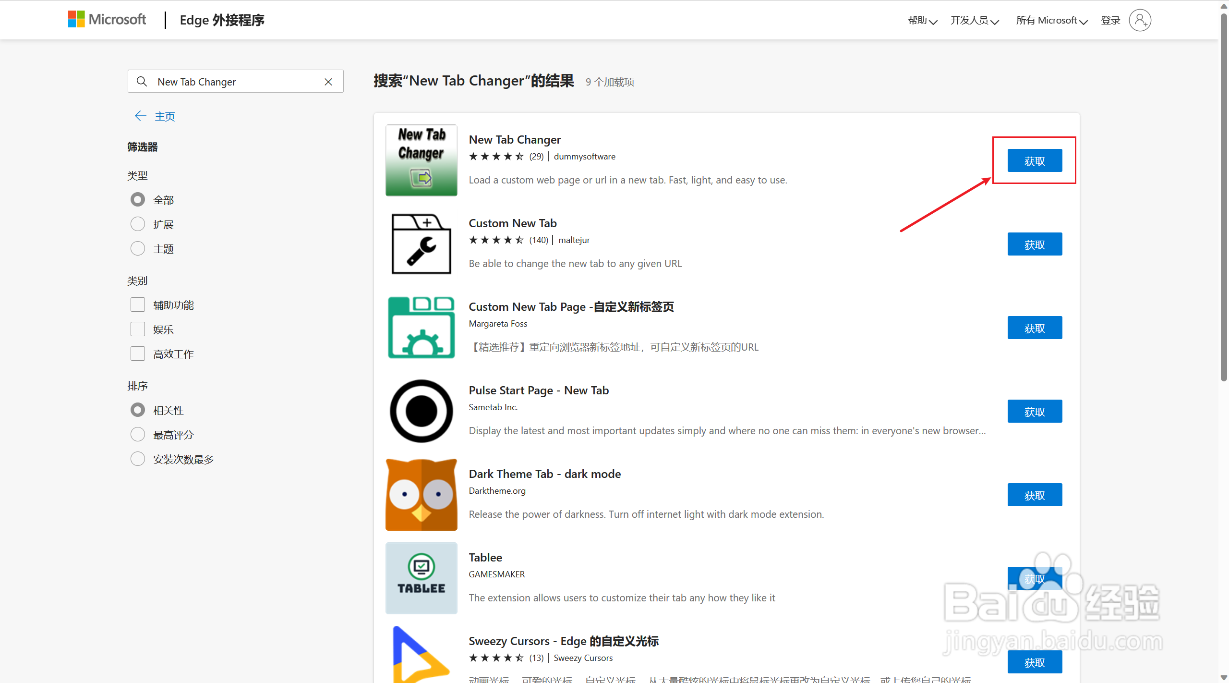1229x683 pixels.
Task: Sort by 安装次数最多 radio button
Action: [138, 459]
